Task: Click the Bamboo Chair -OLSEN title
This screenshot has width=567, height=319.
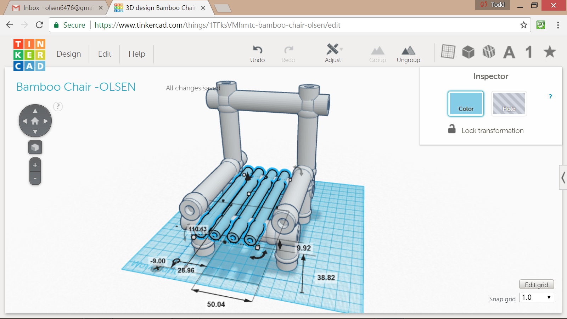Action: [76, 87]
